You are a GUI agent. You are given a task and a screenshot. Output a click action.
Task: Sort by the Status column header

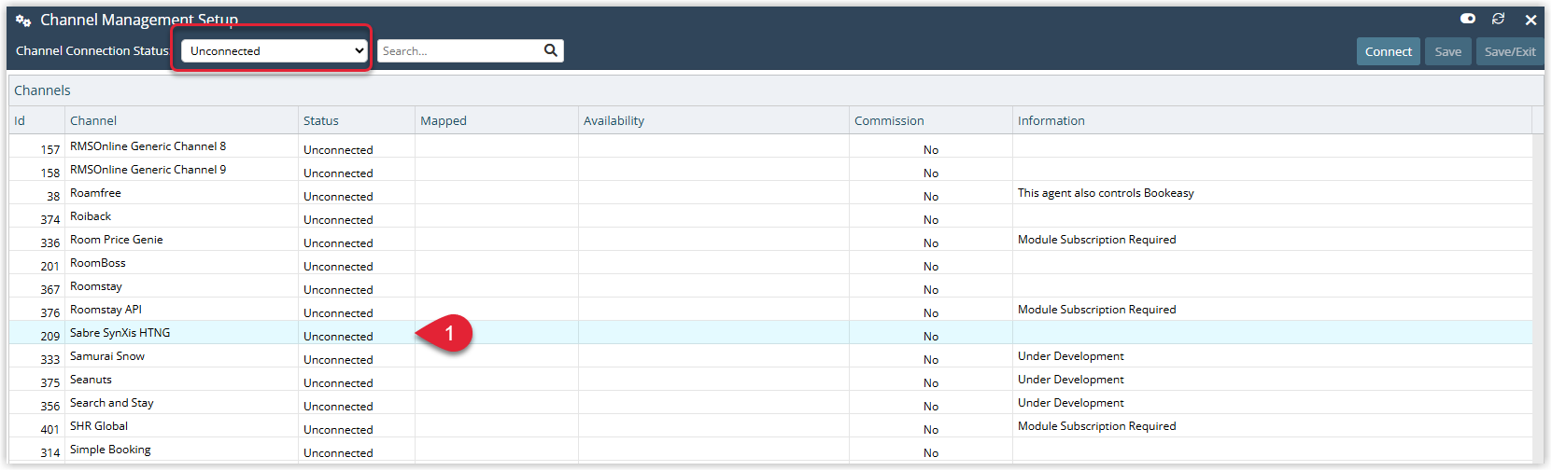click(357, 120)
